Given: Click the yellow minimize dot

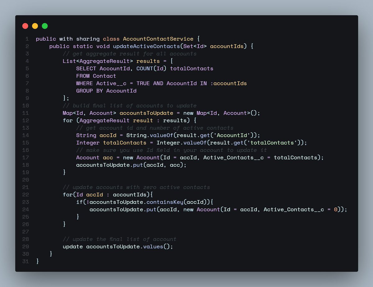Looking at the screenshot, I should point(35,26).
